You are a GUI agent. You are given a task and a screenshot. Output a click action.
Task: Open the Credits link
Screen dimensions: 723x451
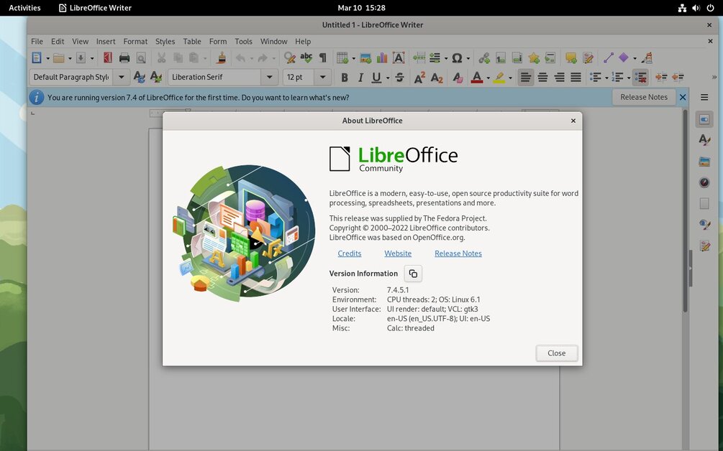[350, 253]
